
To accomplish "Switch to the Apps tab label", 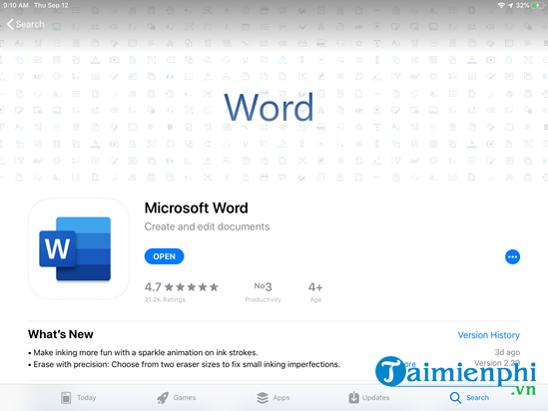I will [x=281, y=398].
